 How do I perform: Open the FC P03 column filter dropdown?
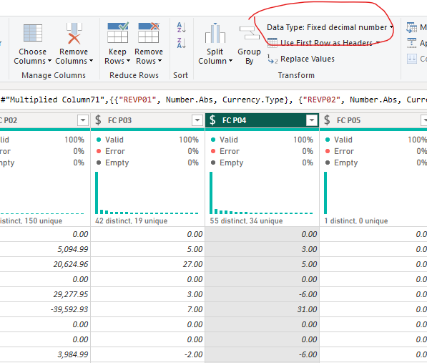[x=197, y=120]
